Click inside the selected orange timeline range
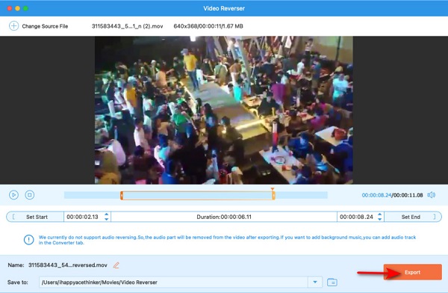 click(197, 195)
